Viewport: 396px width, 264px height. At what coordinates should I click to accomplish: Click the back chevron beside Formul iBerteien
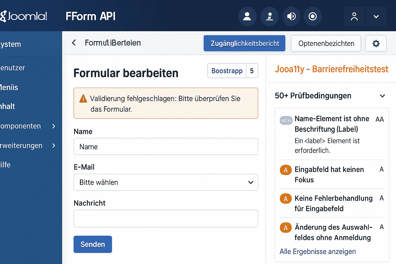(74, 43)
